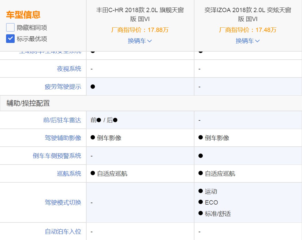Select the 驾驶辅助影像 parameter label

63,138
